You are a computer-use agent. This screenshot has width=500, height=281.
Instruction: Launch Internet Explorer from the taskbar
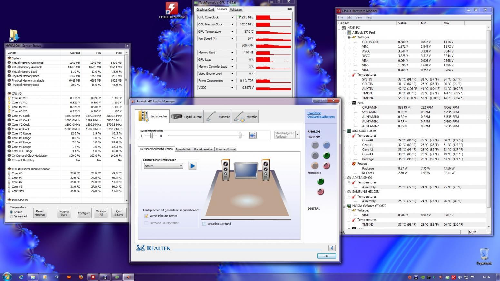click(21, 277)
